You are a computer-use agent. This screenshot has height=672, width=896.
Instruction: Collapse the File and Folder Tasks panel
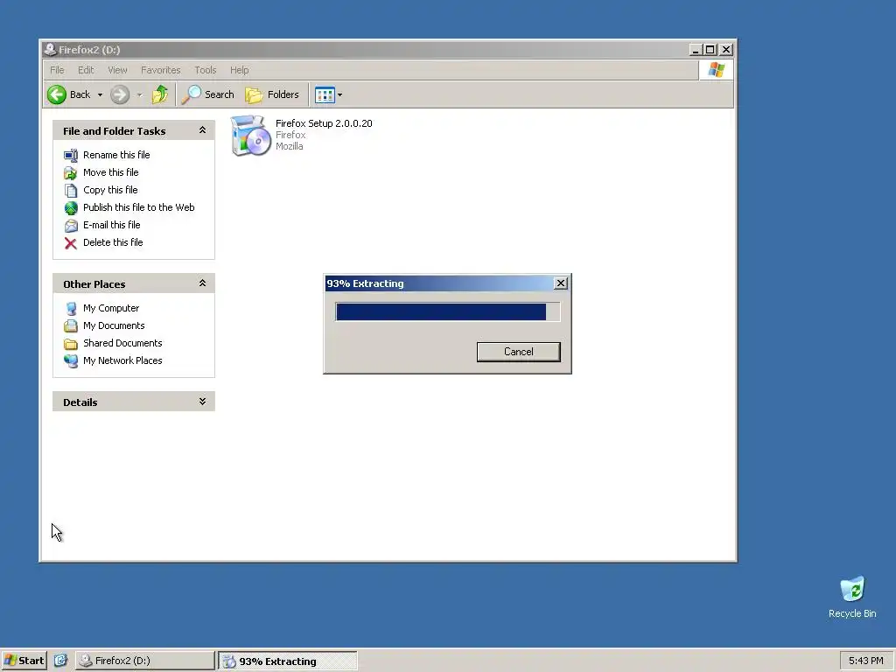(202, 130)
